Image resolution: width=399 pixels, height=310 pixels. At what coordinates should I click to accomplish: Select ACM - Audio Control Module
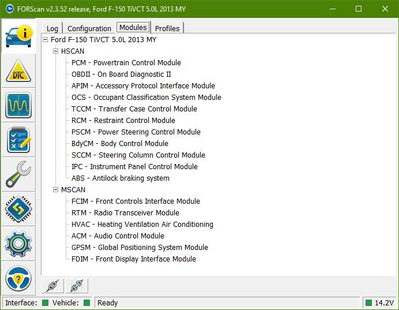click(x=118, y=236)
